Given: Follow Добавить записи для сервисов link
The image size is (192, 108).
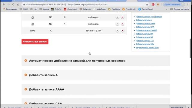Looking at the screenshot, I should click(149, 17).
